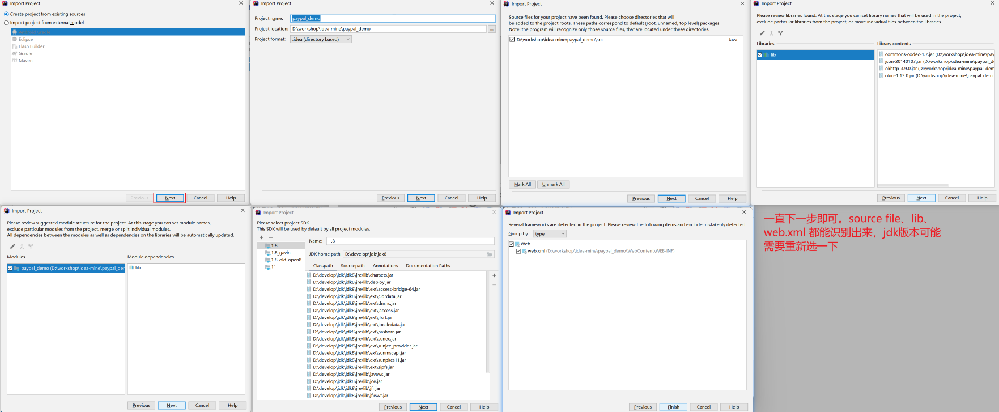Click the JDK home path folder browse icon
The height and width of the screenshot is (412, 999).
point(490,254)
